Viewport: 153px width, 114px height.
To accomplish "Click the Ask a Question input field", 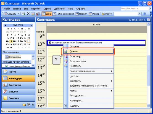I will [135, 9].
